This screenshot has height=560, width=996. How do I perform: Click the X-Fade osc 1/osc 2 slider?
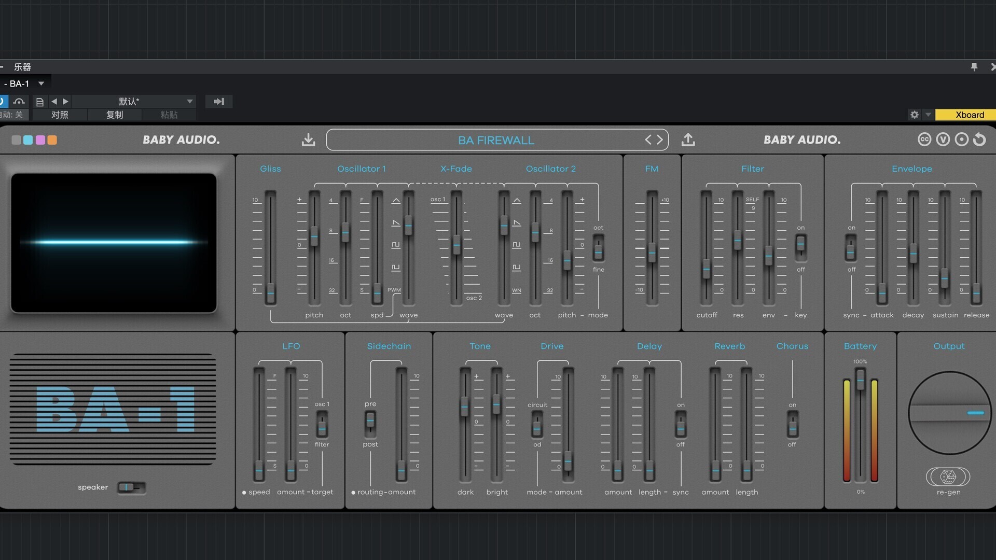coord(456,248)
